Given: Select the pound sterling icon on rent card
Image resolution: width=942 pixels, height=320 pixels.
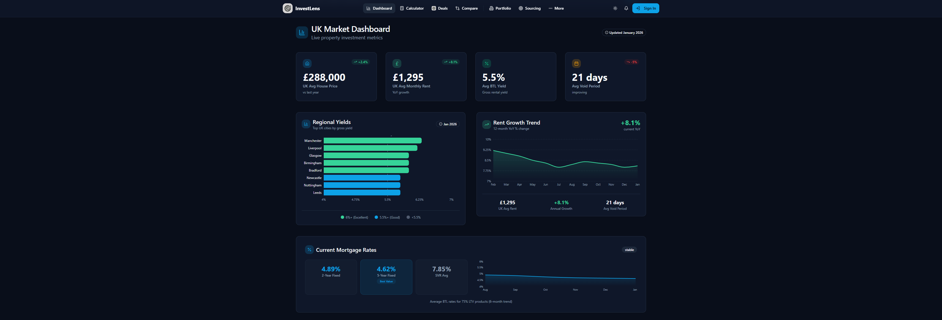Looking at the screenshot, I should point(397,63).
